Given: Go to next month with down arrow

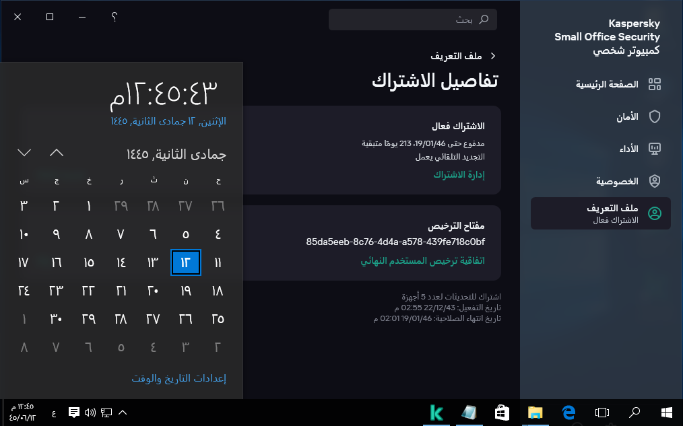Looking at the screenshot, I should tap(24, 153).
